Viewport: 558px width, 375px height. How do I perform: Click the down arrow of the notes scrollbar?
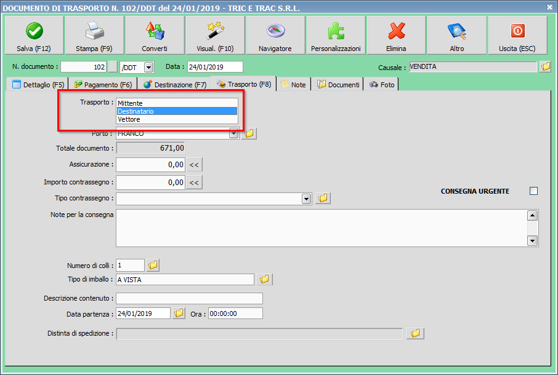click(532, 240)
